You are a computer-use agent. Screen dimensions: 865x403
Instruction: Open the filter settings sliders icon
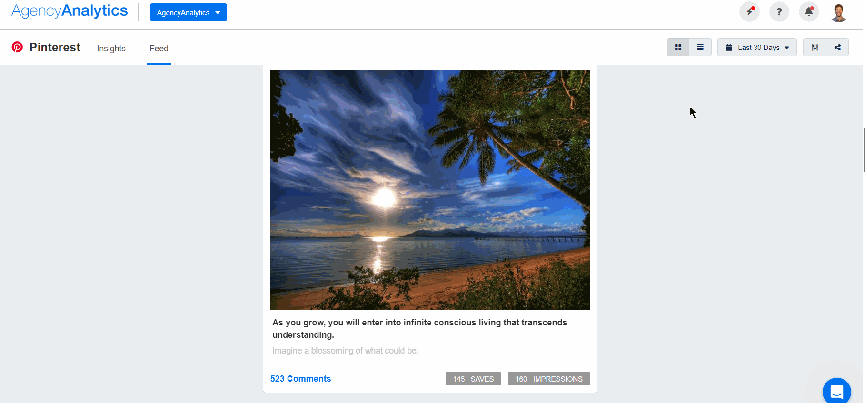click(815, 47)
